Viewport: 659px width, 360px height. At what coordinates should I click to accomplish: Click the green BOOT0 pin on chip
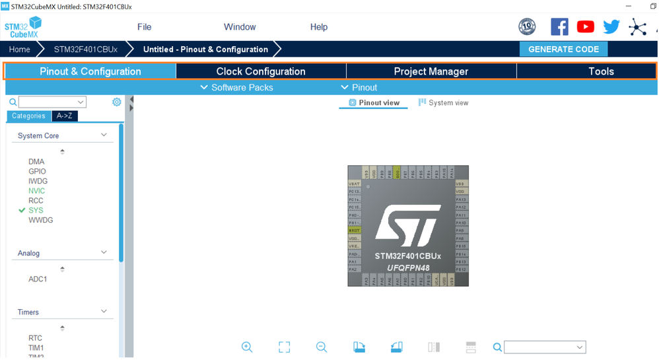tap(396, 172)
